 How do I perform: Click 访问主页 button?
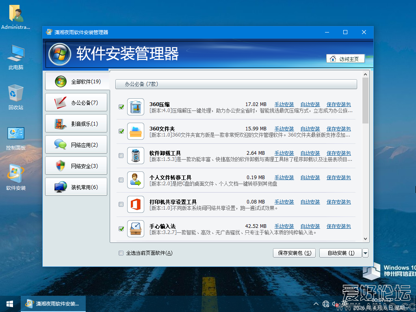345,58
